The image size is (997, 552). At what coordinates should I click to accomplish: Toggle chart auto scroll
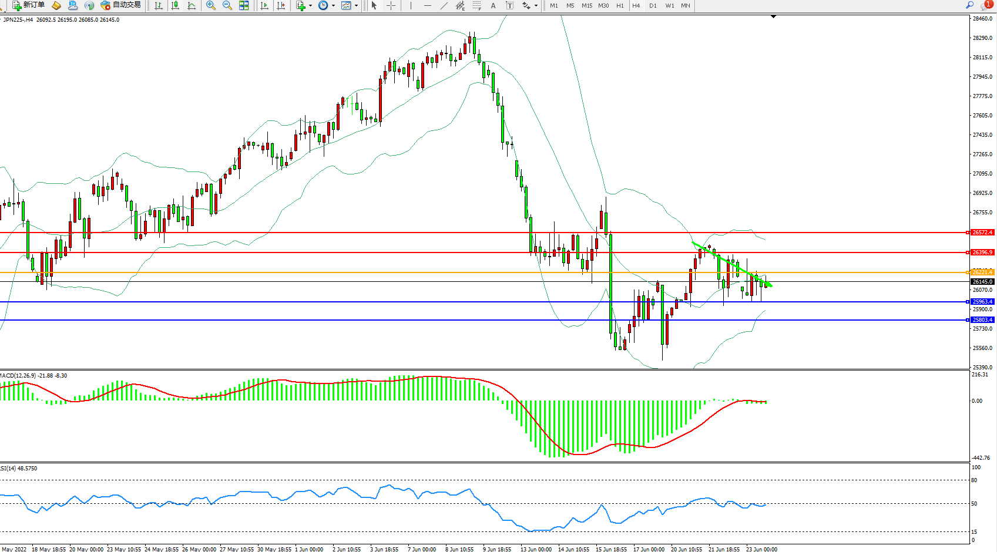(264, 5)
